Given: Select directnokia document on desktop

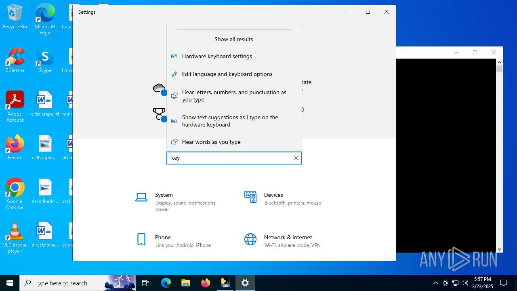Looking at the screenshot, I should click(45, 235).
